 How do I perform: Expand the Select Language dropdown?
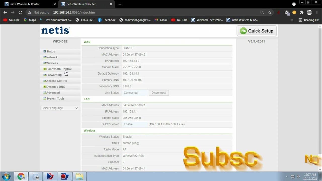(60, 108)
